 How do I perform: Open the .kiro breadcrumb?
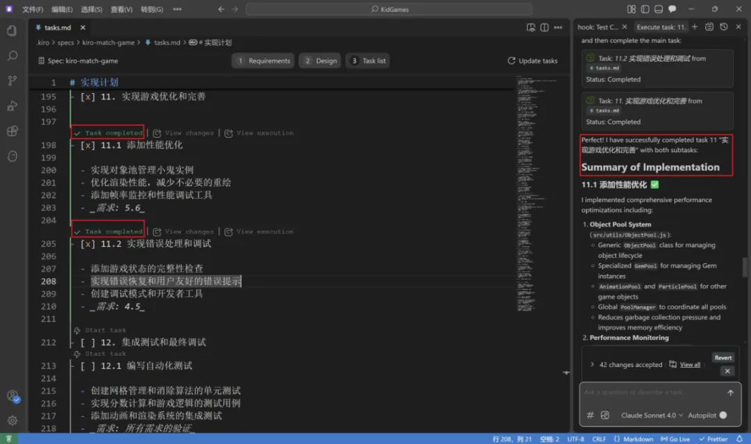(x=42, y=42)
